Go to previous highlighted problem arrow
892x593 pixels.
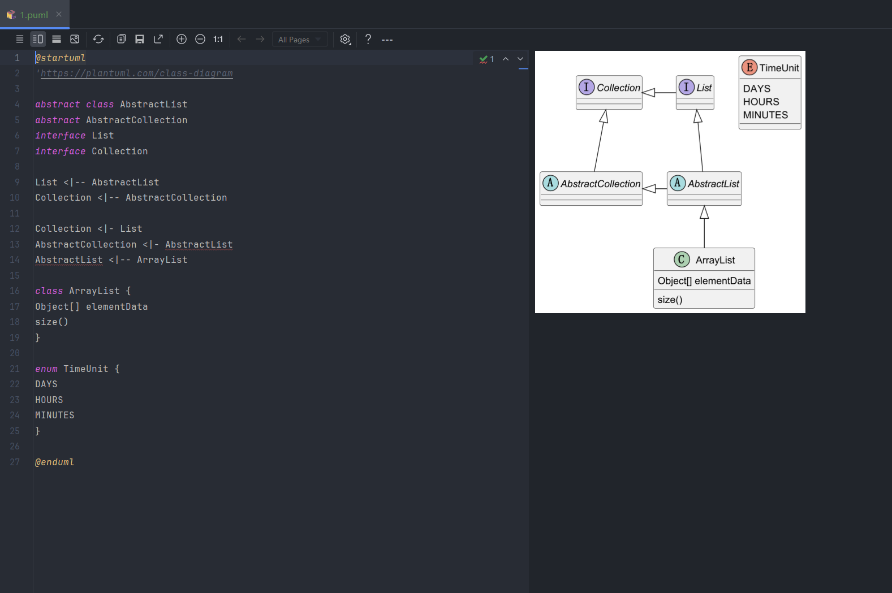(506, 59)
